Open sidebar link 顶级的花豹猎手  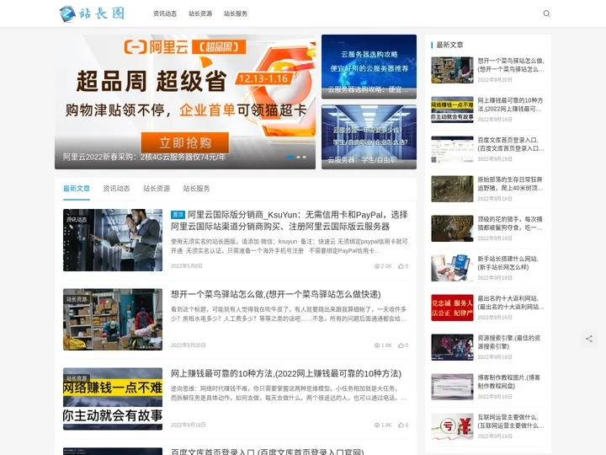point(511,223)
